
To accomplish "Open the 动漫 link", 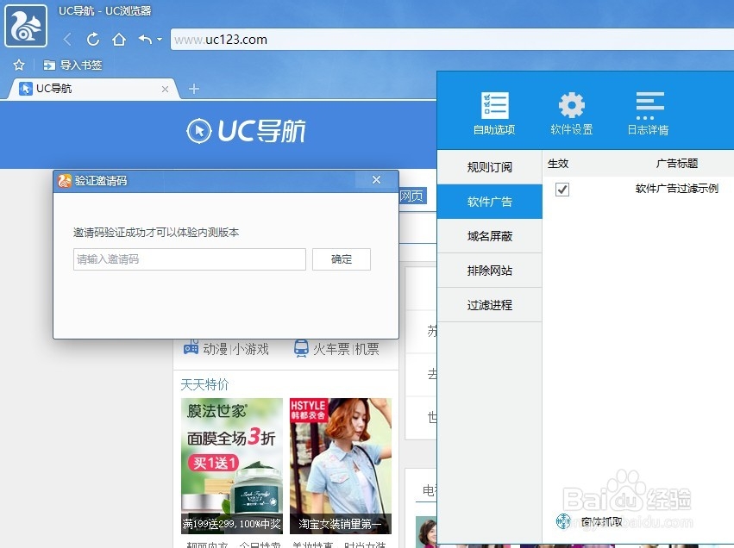I will click(x=216, y=349).
